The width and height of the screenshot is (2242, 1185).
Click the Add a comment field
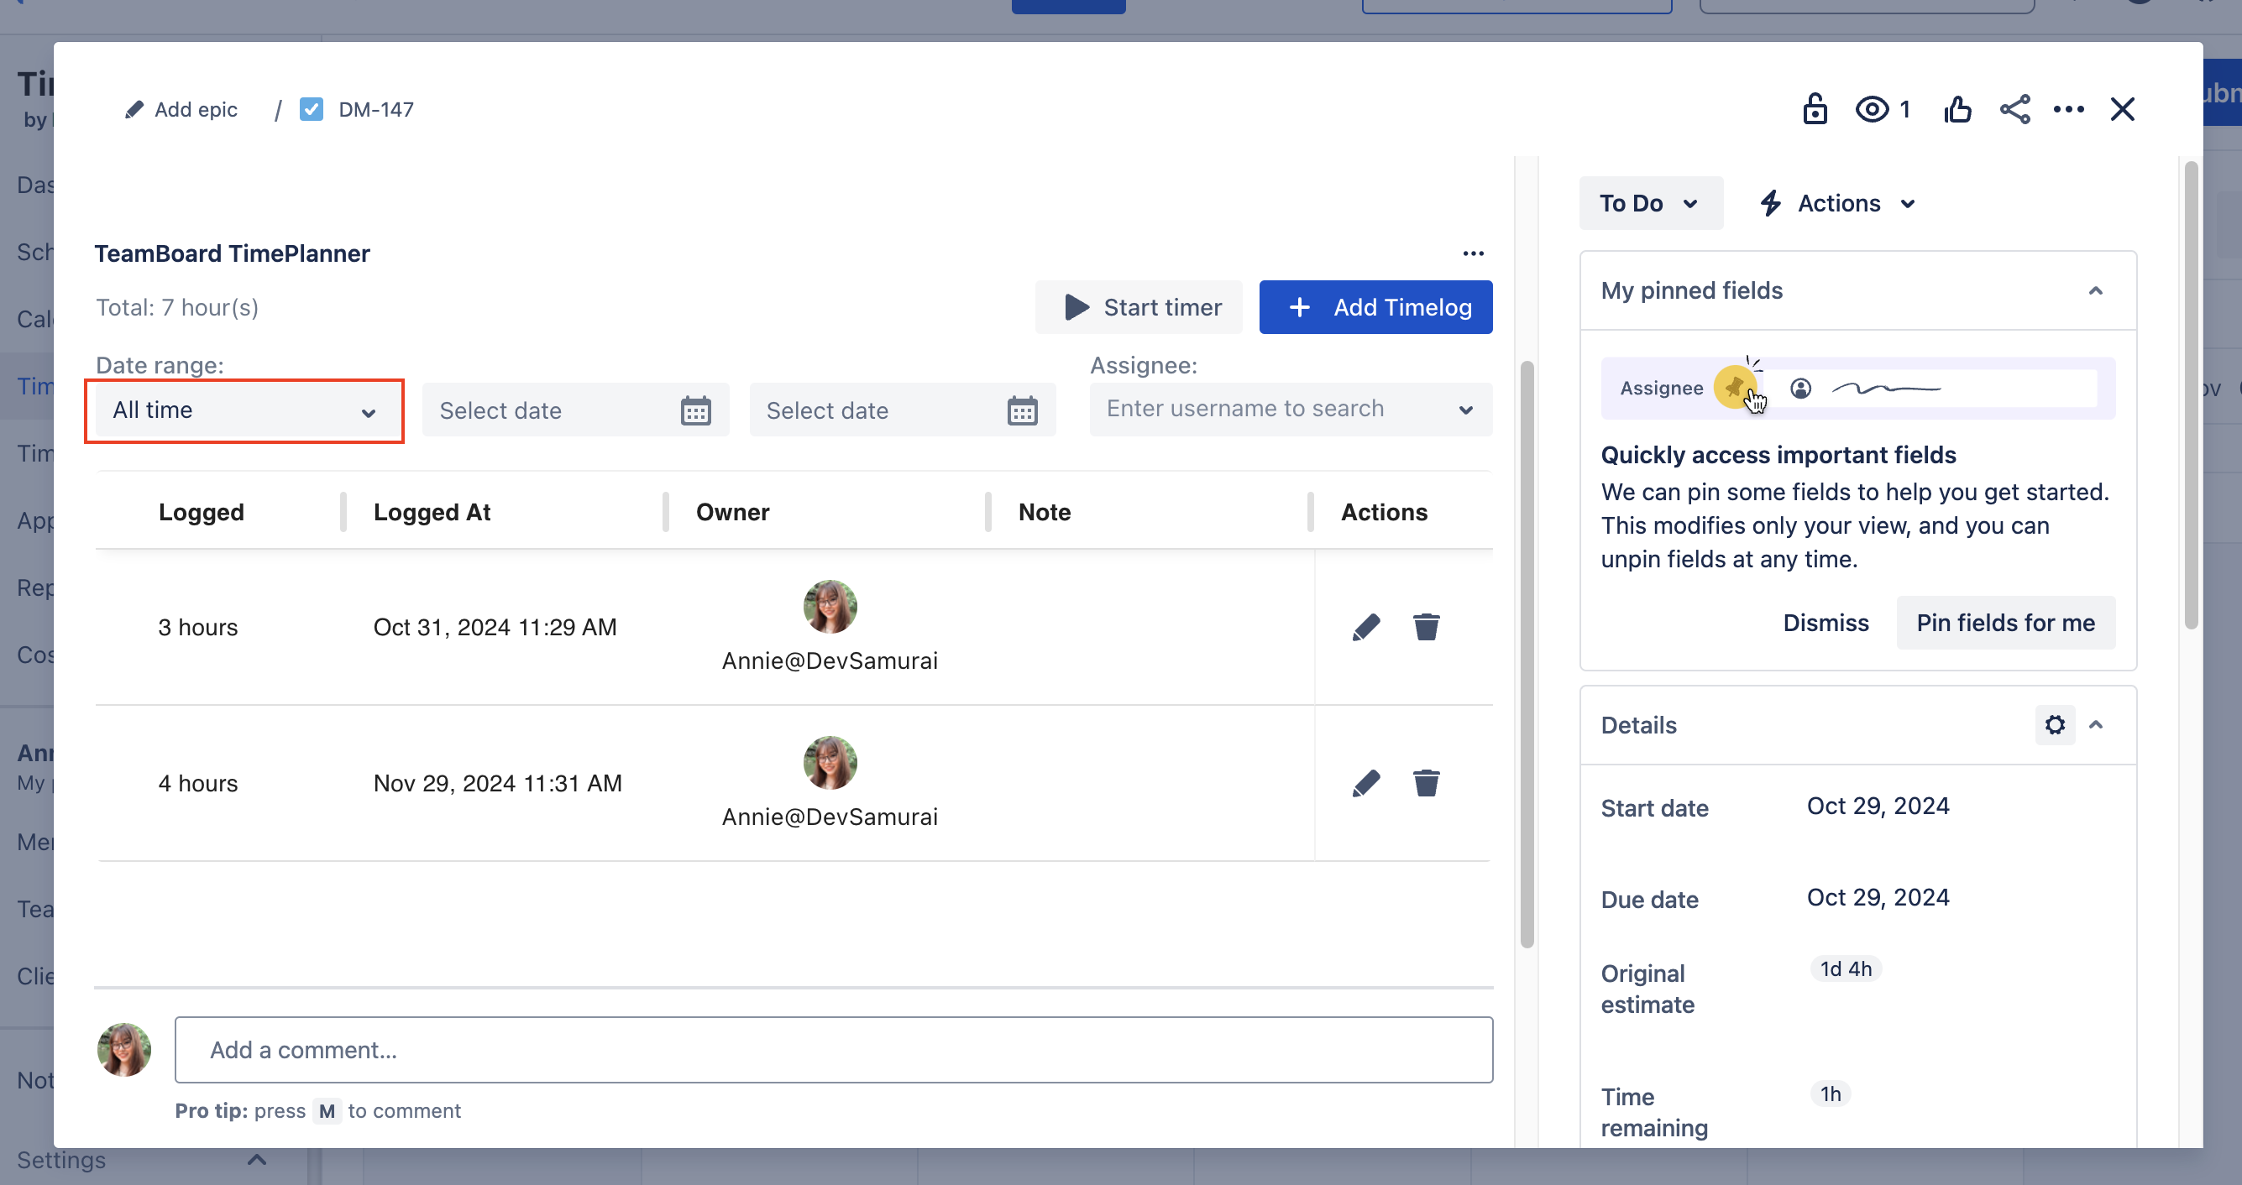(x=833, y=1049)
